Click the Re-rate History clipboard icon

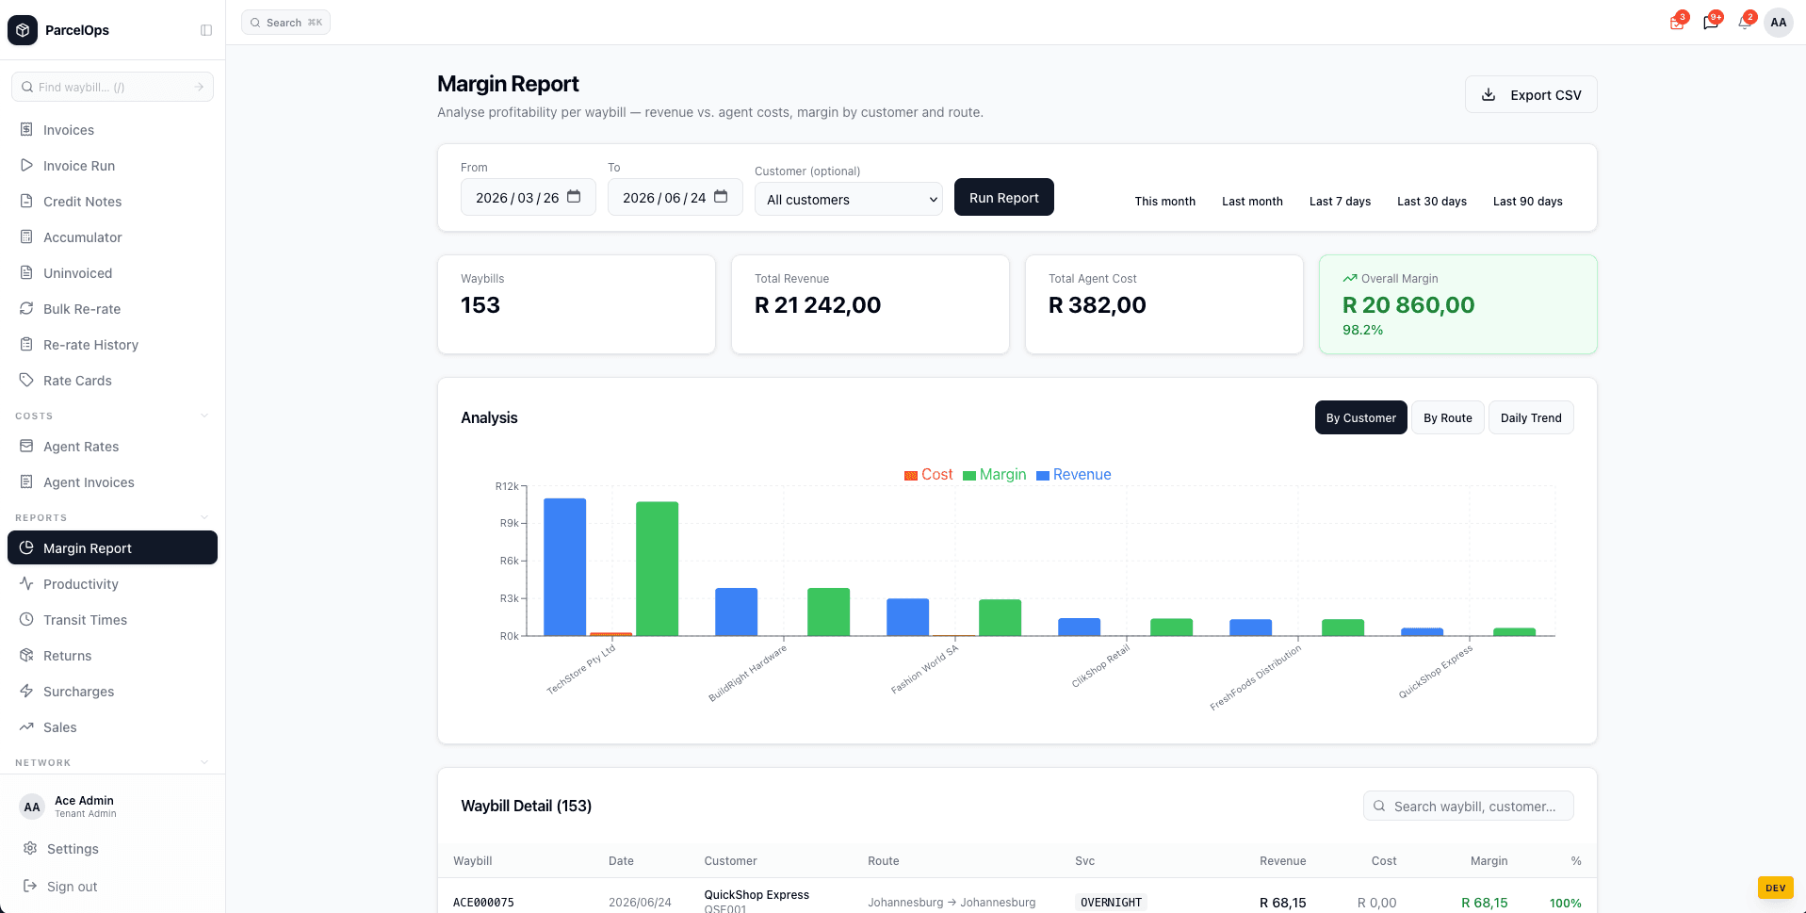pyautogui.click(x=26, y=344)
